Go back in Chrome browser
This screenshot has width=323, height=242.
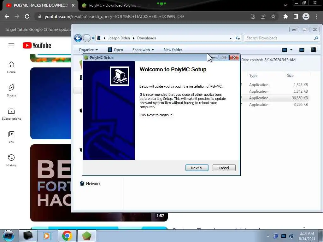pyautogui.click(x=7, y=16)
